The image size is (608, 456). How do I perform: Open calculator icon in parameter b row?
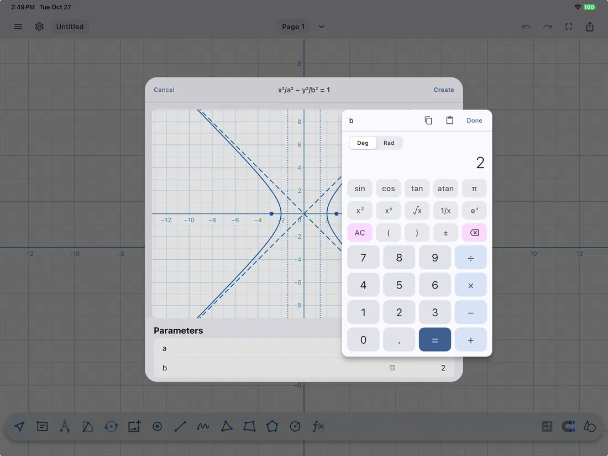coord(392,368)
